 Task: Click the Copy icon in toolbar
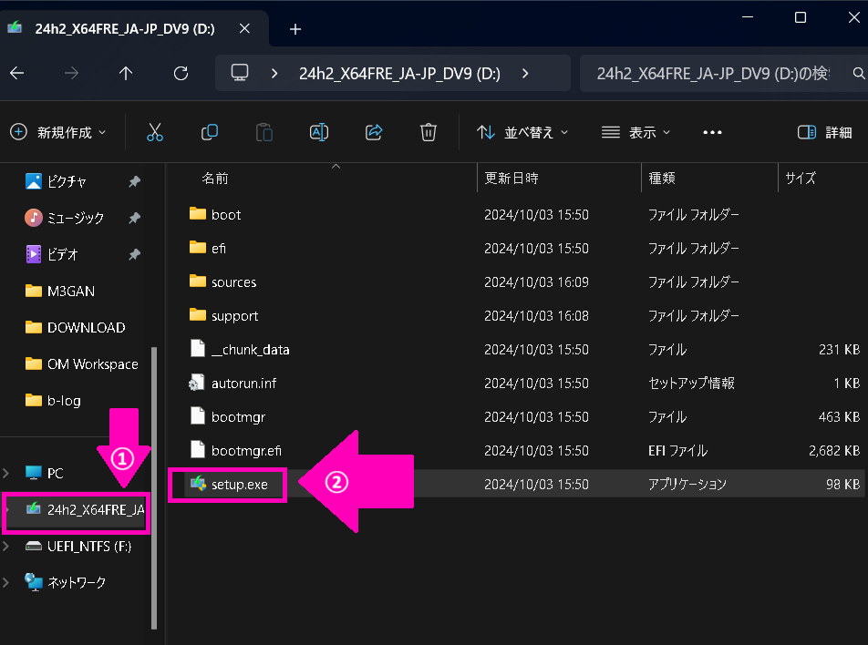pos(210,132)
